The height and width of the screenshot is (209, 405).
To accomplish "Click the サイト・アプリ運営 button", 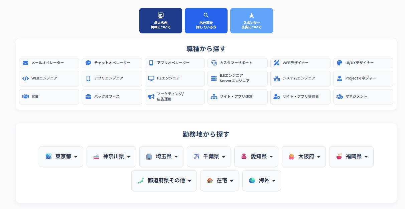I will pos(238,96).
